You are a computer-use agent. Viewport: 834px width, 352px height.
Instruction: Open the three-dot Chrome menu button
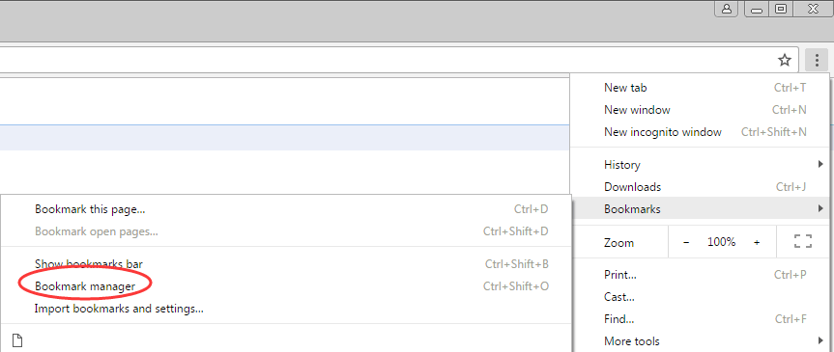click(817, 60)
